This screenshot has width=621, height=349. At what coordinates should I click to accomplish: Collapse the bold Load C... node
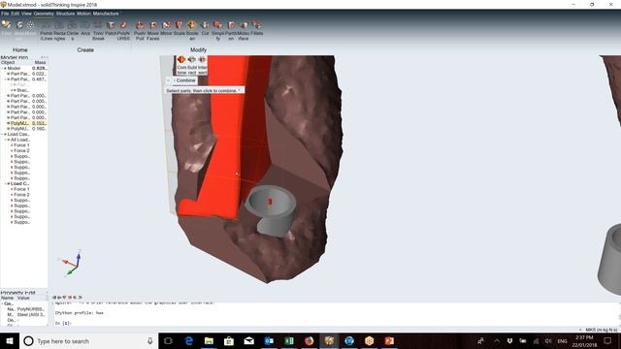(5, 183)
